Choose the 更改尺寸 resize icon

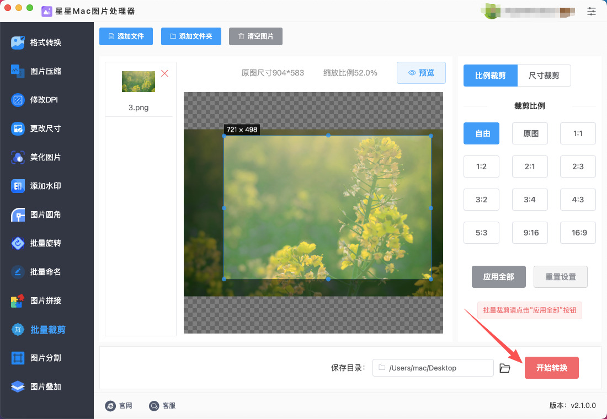(18, 128)
